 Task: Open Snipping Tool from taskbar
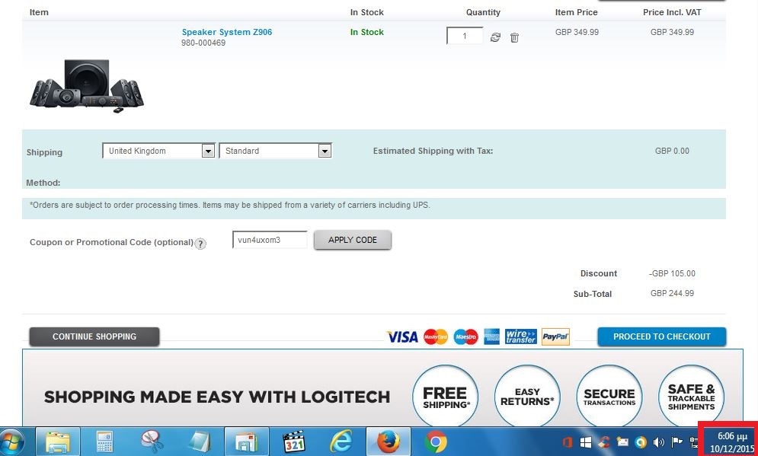152,442
